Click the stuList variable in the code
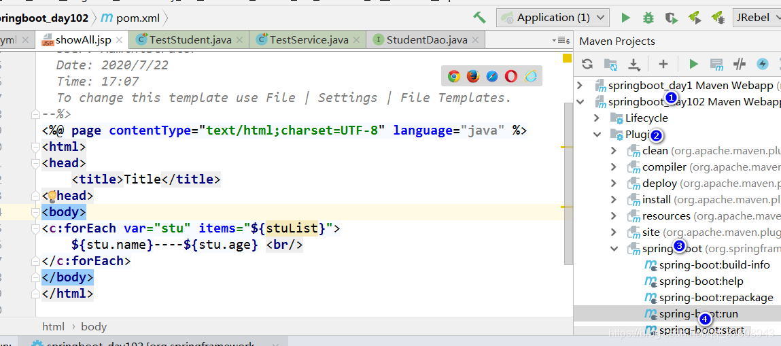This screenshot has width=781, height=346. click(292, 229)
